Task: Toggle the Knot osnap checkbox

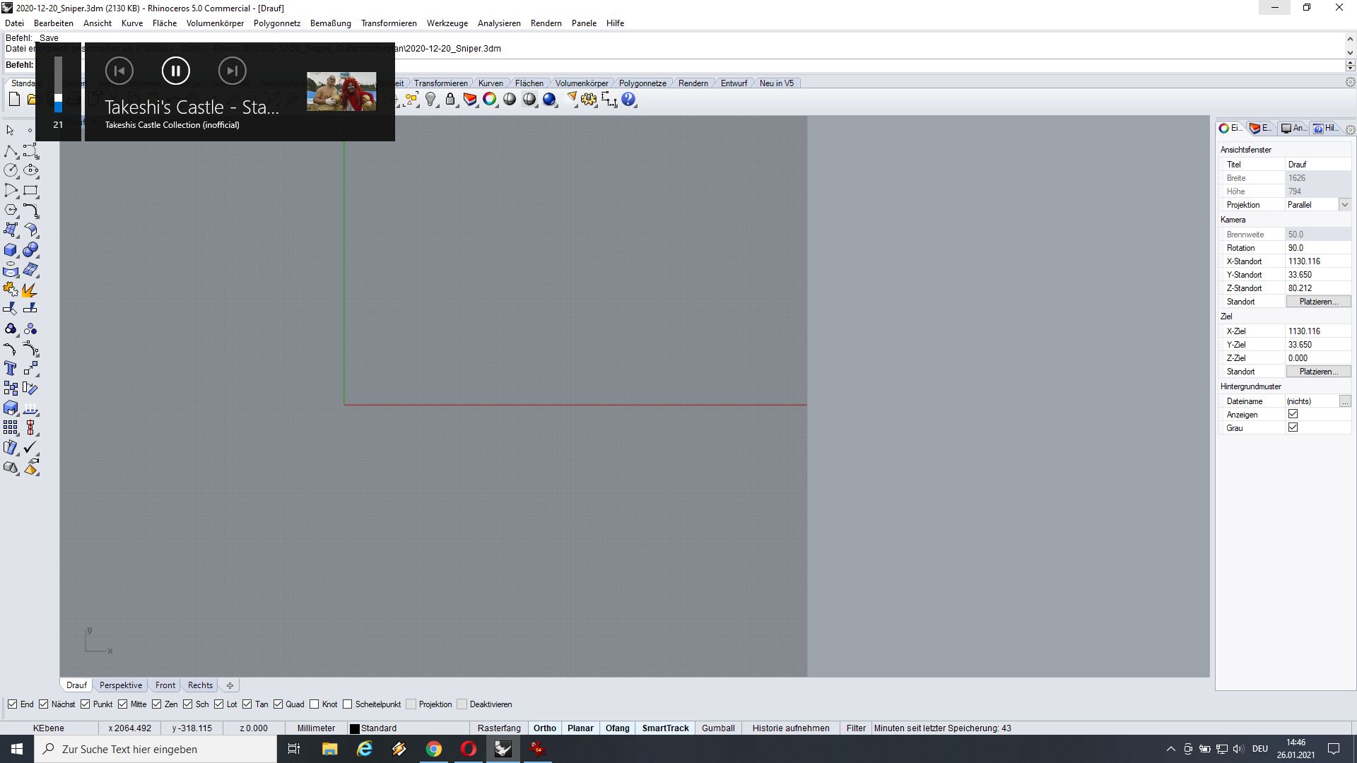Action: tap(315, 704)
